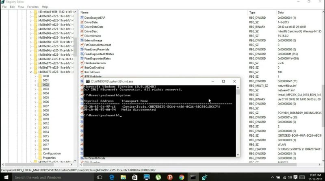Select the {4d36e96e-e325-11ce-bfc1 key
This screenshot has height=181, width=325.
point(56,55)
